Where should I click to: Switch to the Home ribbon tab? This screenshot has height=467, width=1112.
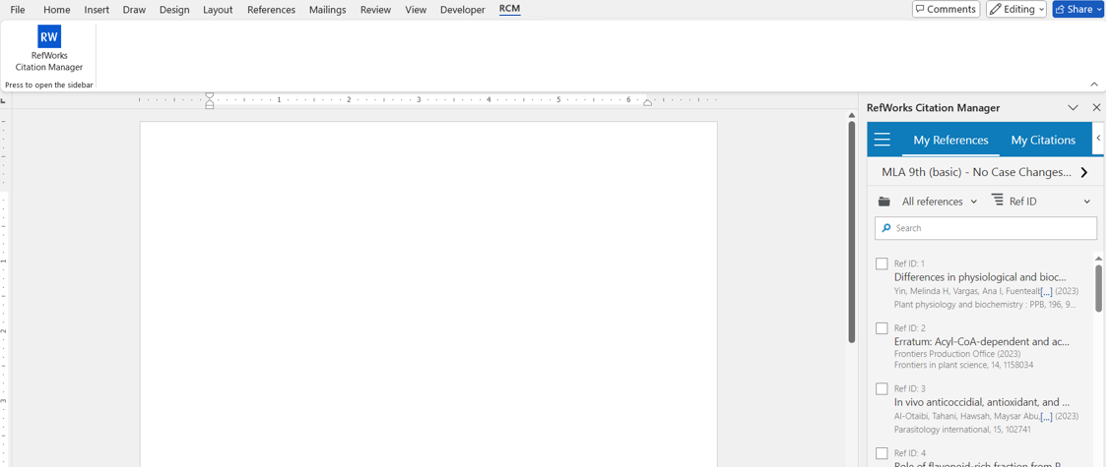click(x=57, y=10)
